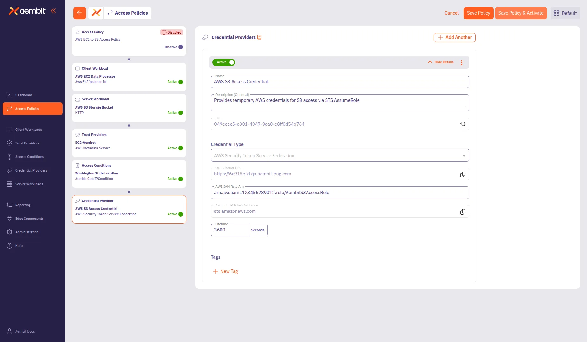Toggle the Washington State Location active indicator

pos(180,179)
